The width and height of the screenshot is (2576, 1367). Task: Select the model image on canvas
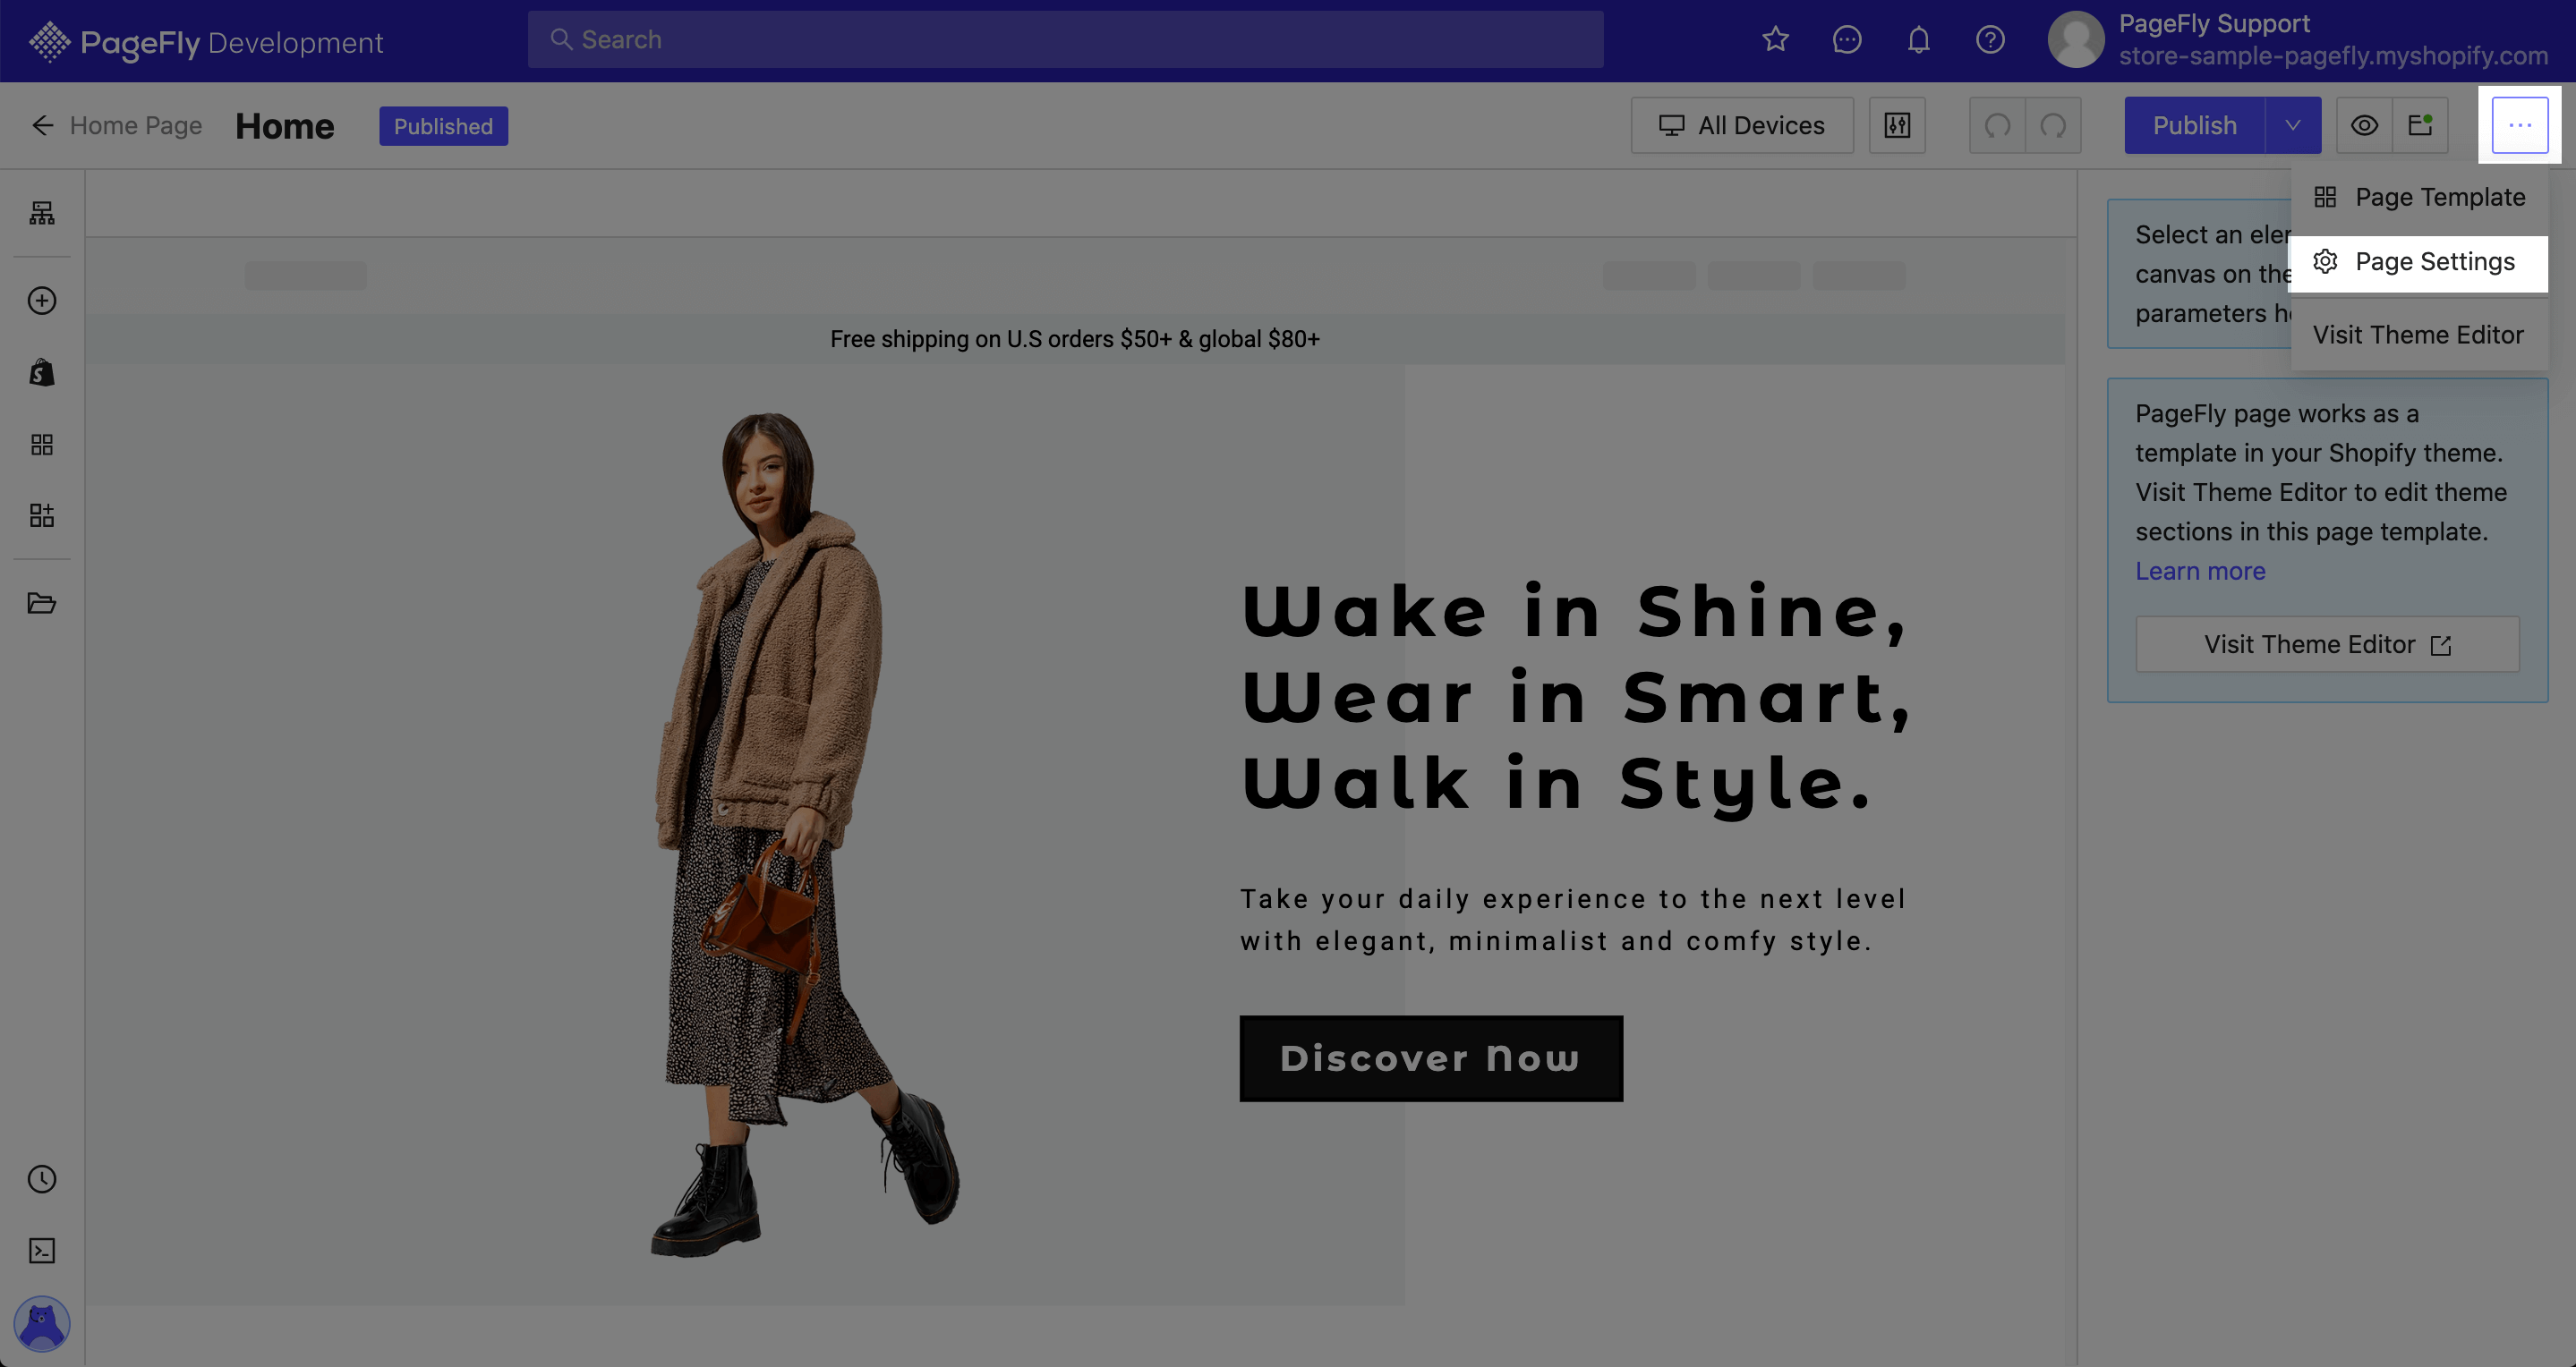pos(805,835)
